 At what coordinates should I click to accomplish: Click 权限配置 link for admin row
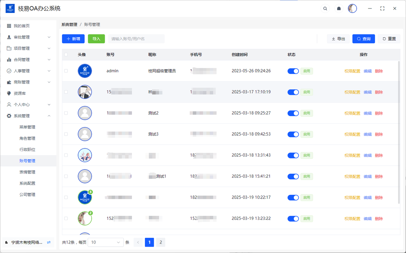[x=352, y=71]
